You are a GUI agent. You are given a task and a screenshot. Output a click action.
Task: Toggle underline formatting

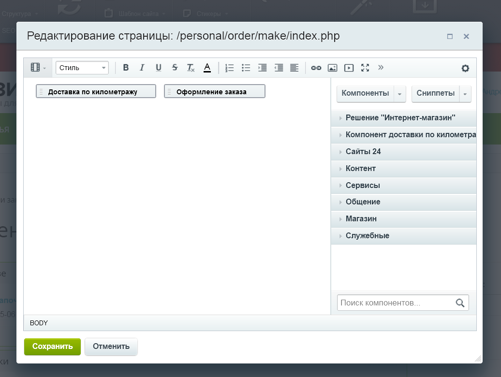coord(158,68)
